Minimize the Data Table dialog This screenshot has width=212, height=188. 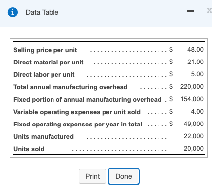(191, 11)
